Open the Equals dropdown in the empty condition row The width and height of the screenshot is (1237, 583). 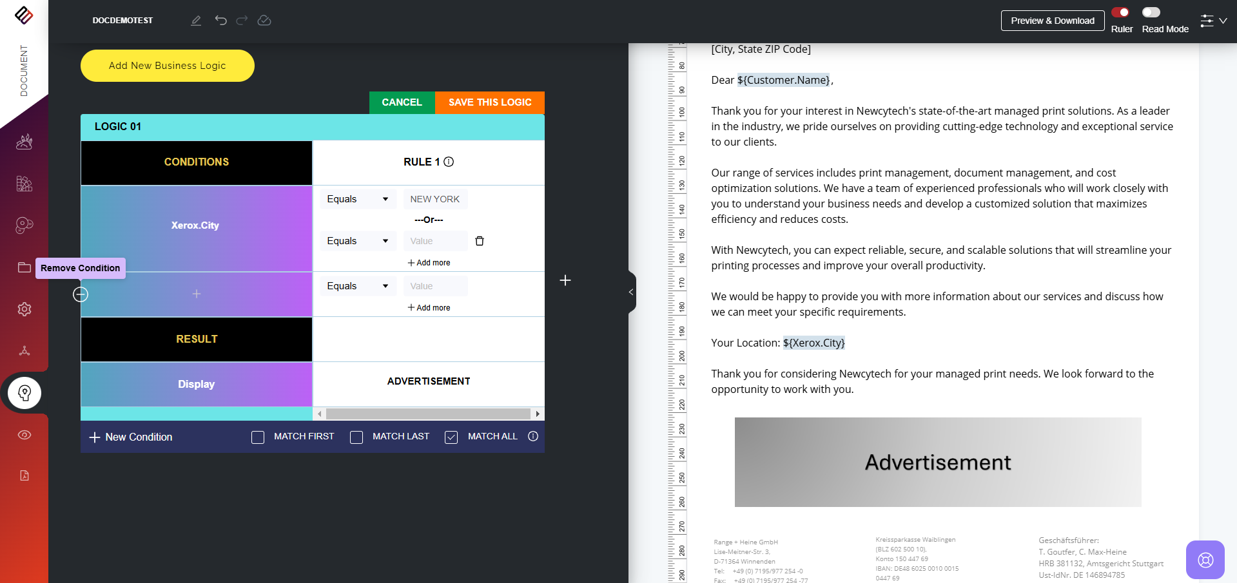pos(357,286)
